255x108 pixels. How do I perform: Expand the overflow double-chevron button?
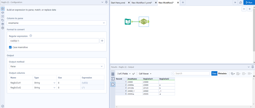(x=235, y=3)
